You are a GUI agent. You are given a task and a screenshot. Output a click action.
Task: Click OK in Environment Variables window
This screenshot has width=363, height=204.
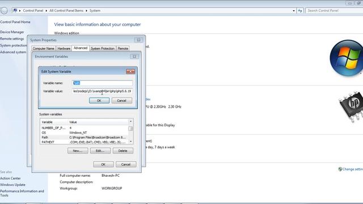click(103, 164)
